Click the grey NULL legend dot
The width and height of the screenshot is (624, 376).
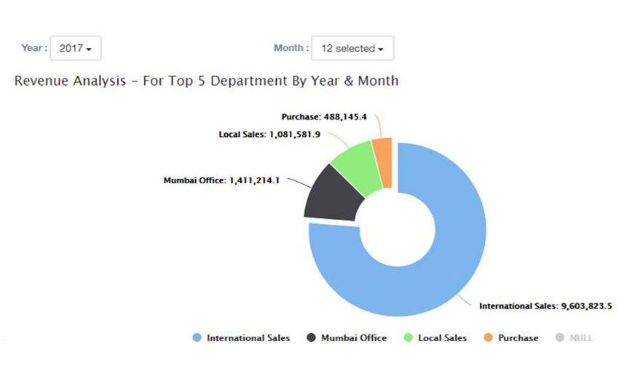pos(559,338)
